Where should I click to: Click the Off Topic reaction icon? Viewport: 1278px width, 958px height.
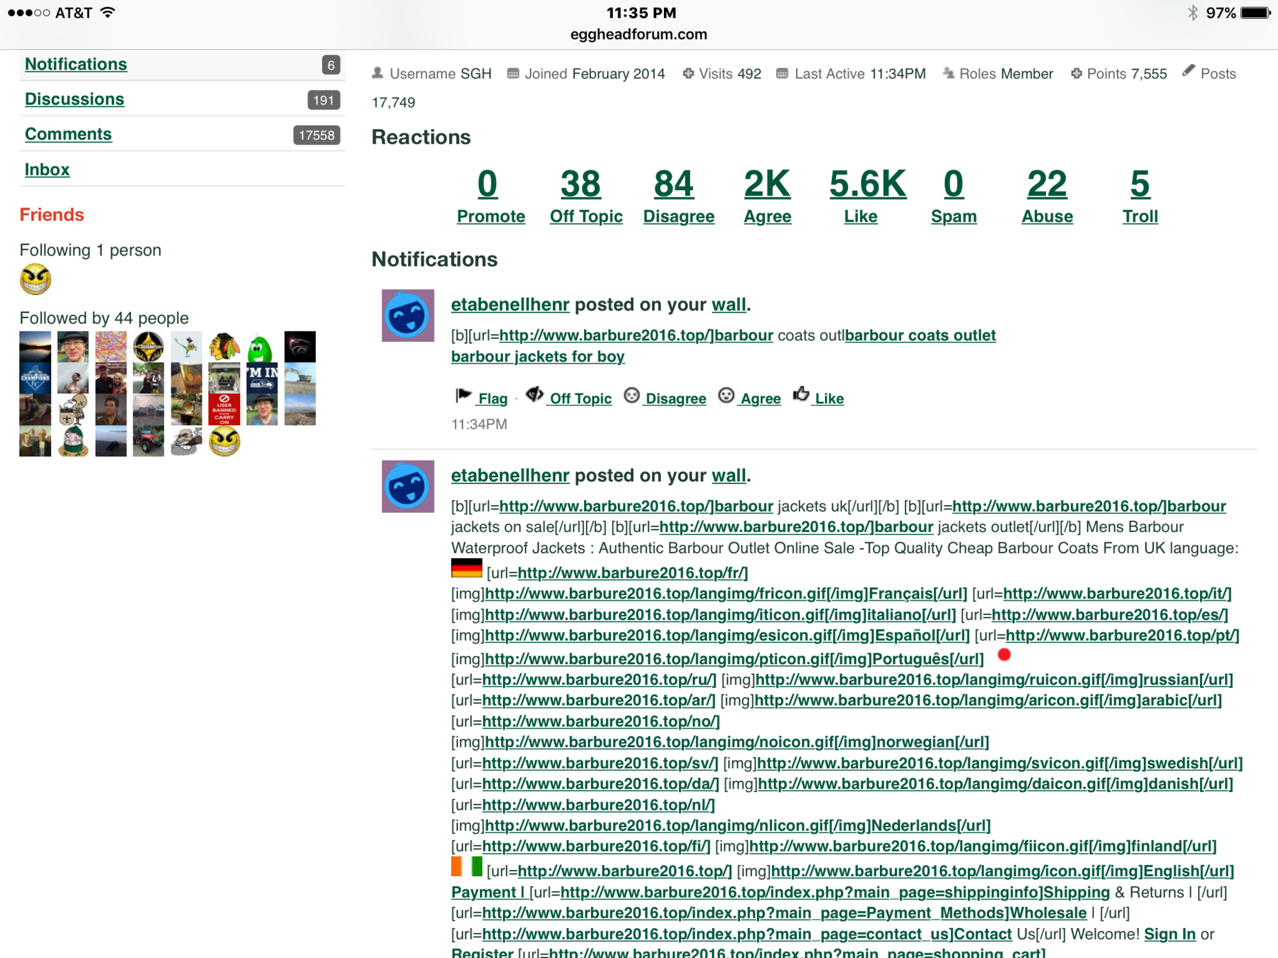tap(534, 395)
